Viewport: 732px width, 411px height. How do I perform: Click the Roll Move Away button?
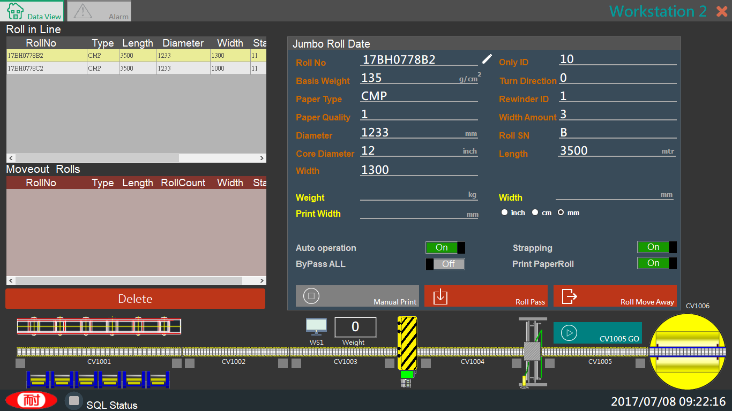pos(615,296)
